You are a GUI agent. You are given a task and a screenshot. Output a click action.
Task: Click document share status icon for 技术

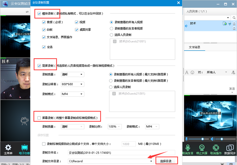click(x=225, y=23)
